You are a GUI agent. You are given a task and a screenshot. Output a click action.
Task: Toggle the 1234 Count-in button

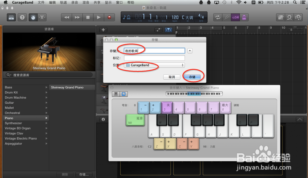click(235, 18)
